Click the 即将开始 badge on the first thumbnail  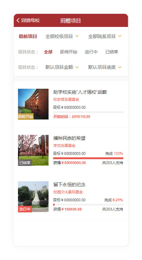coord(26,116)
